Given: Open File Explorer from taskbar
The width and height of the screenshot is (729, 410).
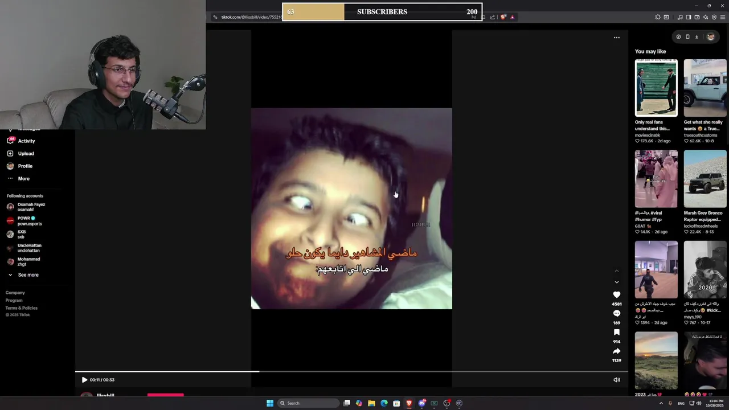Looking at the screenshot, I should pos(371,403).
